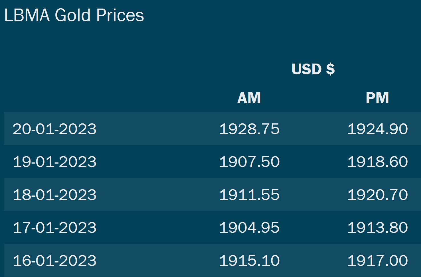The image size is (421, 277).
Task: Click the LBMA Gold Prices heading
Action: click(74, 15)
